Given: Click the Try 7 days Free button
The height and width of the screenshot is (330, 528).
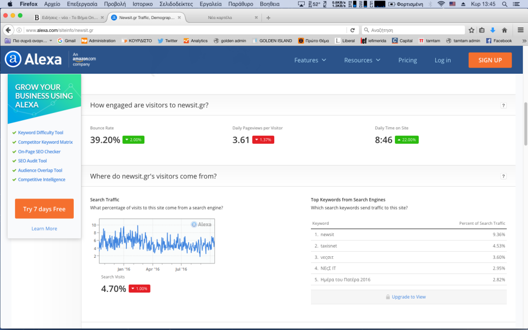Looking at the screenshot, I should click(x=44, y=209).
